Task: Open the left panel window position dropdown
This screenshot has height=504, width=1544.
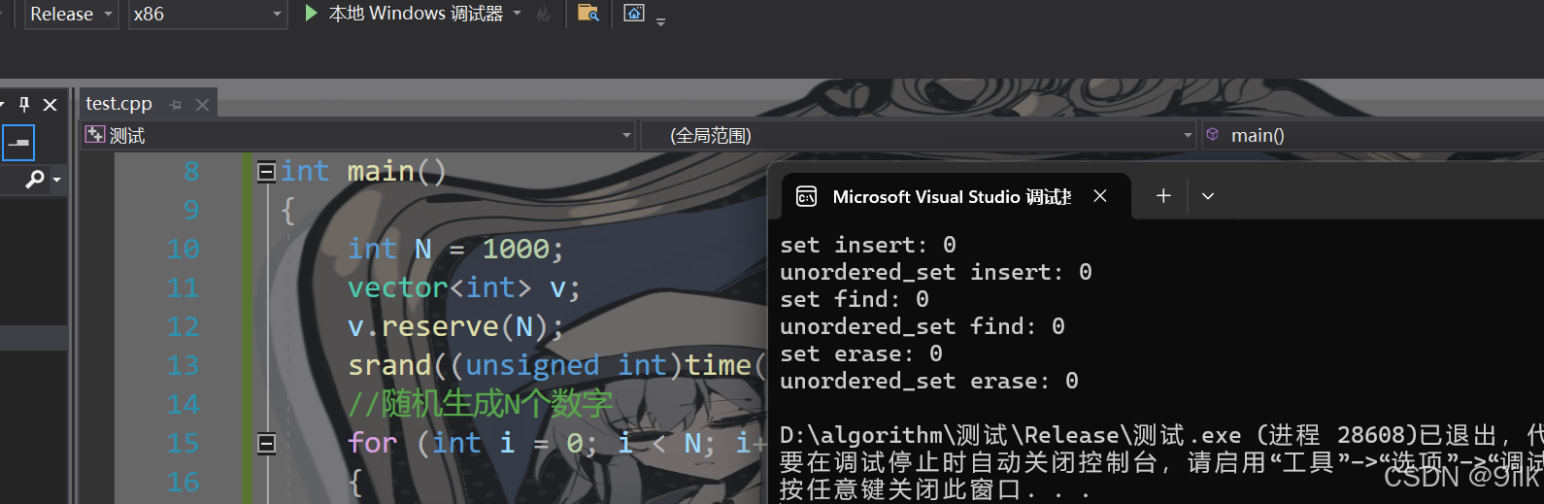Action: (4, 104)
